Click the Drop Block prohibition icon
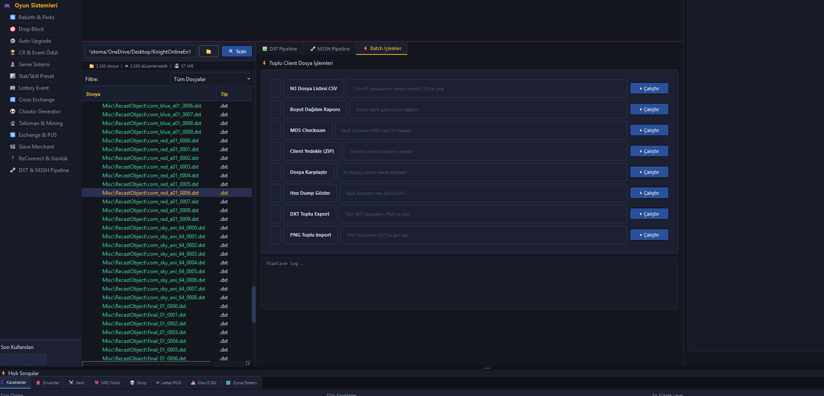The width and height of the screenshot is (824, 396). pyautogui.click(x=13, y=29)
